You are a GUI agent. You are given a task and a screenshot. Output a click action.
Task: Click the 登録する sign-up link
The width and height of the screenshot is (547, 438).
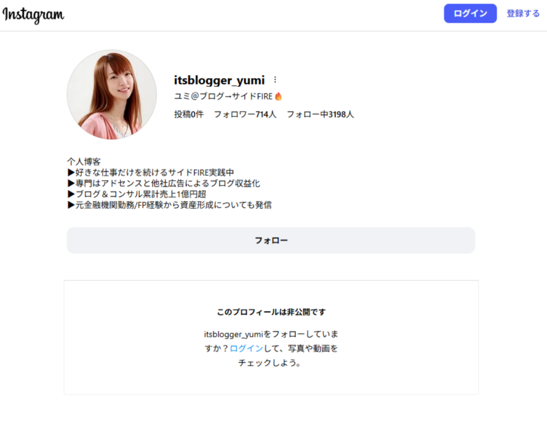pyautogui.click(x=523, y=14)
